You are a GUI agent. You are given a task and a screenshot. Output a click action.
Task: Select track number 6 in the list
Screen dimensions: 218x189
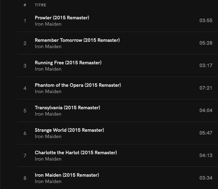(x=25, y=133)
